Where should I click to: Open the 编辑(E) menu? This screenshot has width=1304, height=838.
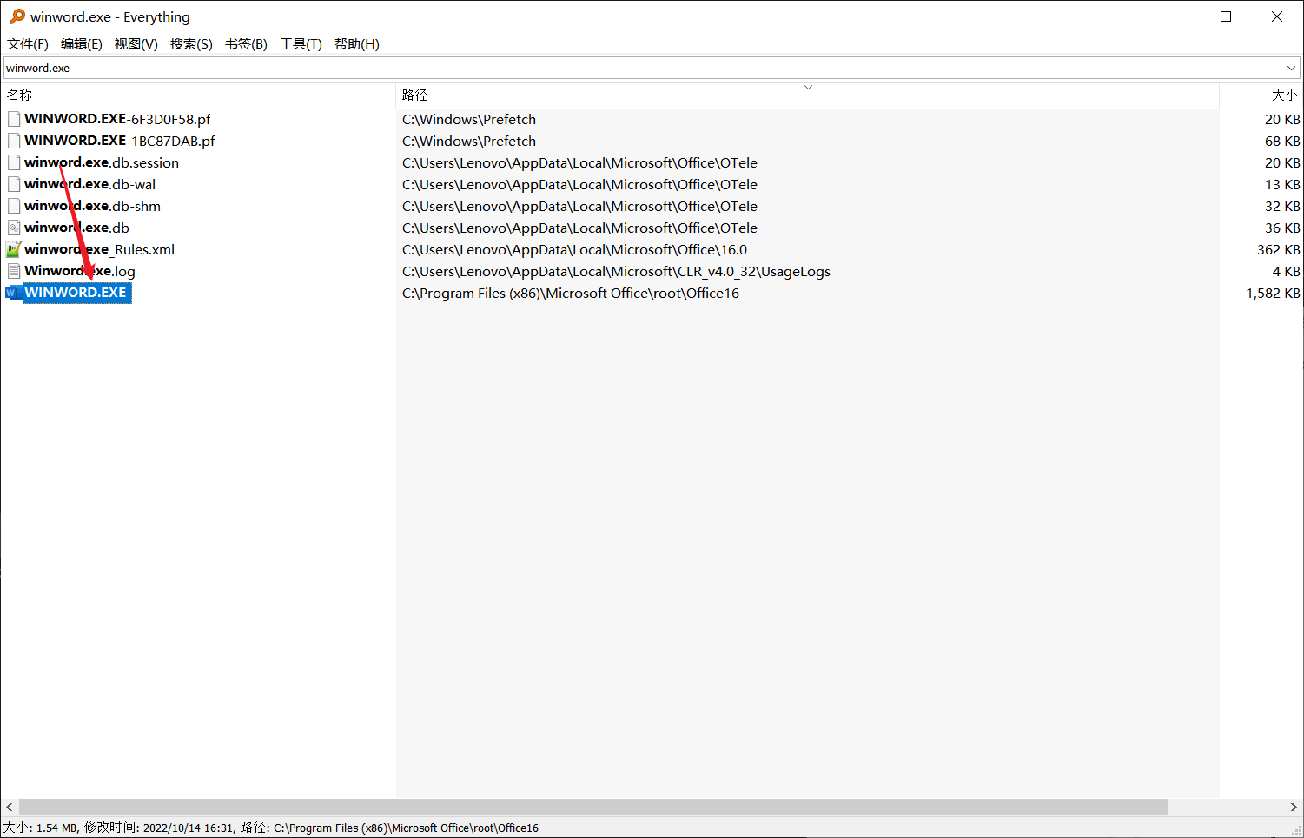(x=82, y=44)
